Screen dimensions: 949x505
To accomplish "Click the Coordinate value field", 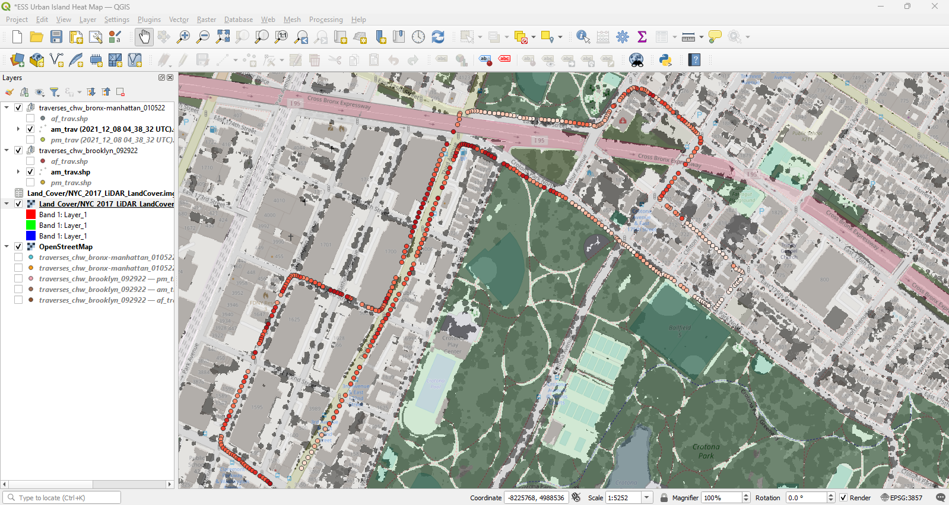I will pyautogui.click(x=537, y=498).
